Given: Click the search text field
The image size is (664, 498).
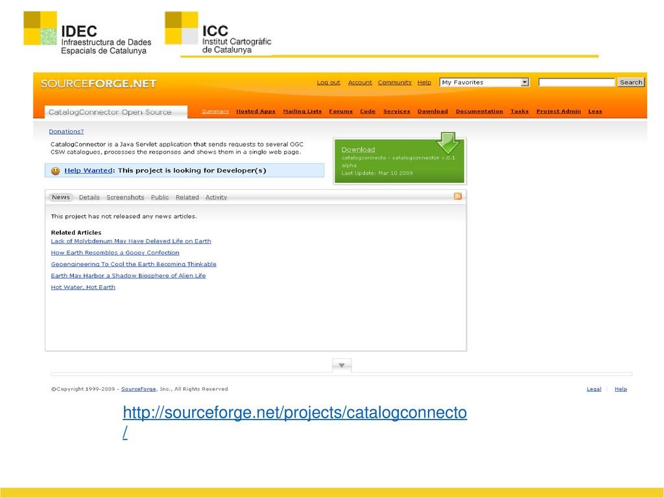Looking at the screenshot, I should (x=576, y=82).
